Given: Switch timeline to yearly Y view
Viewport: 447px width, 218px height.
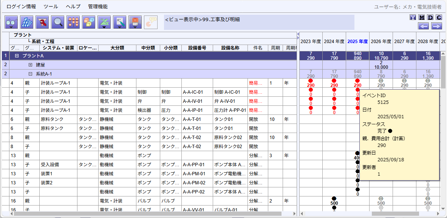Looking at the screenshot, I should click(x=413, y=17).
